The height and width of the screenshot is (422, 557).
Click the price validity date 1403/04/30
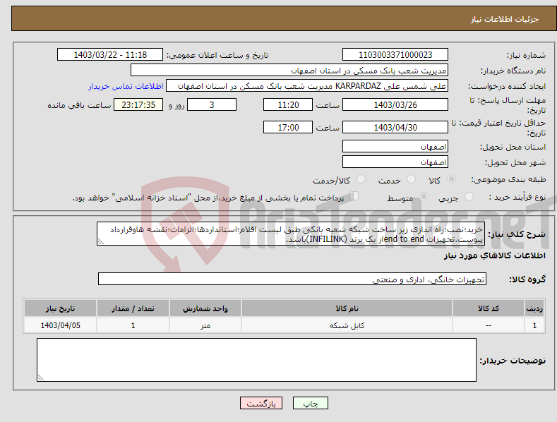tap(395, 127)
